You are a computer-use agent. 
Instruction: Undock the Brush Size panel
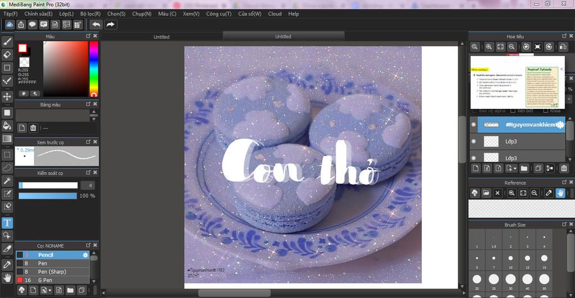(564, 224)
